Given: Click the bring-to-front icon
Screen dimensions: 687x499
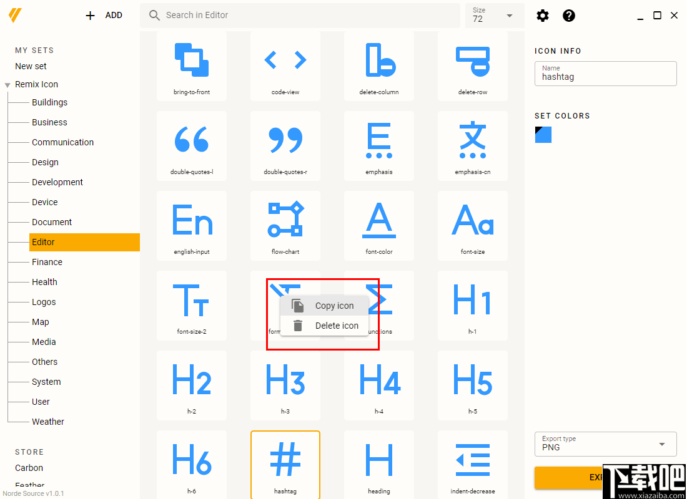Looking at the screenshot, I should tap(192, 60).
